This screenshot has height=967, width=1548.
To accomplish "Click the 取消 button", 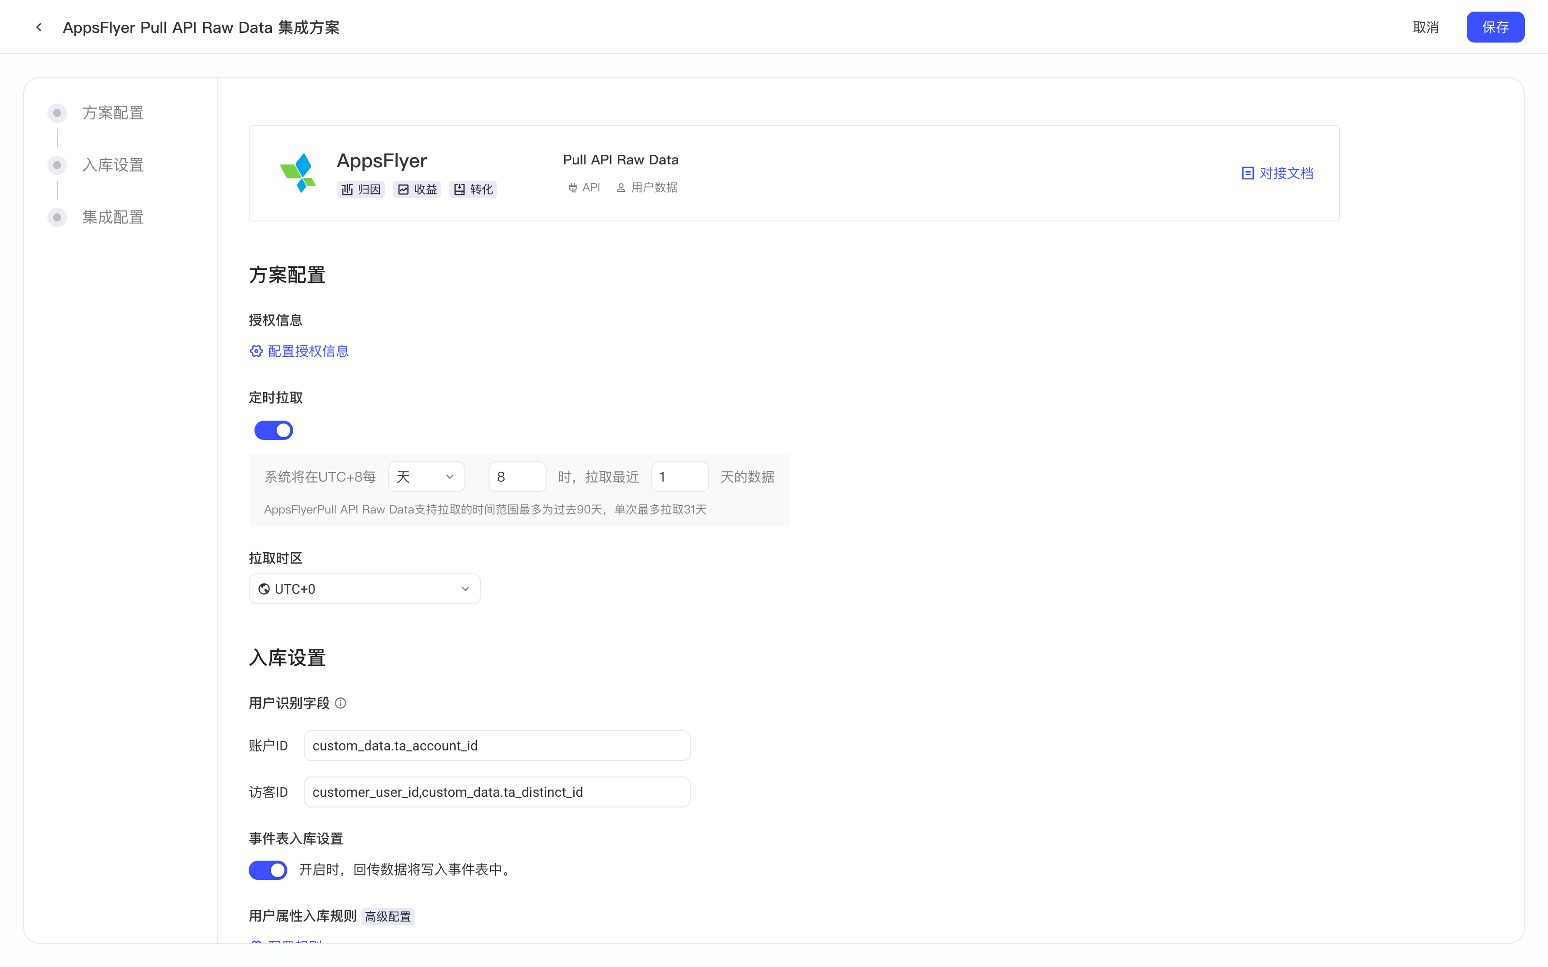I will pos(1425,27).
